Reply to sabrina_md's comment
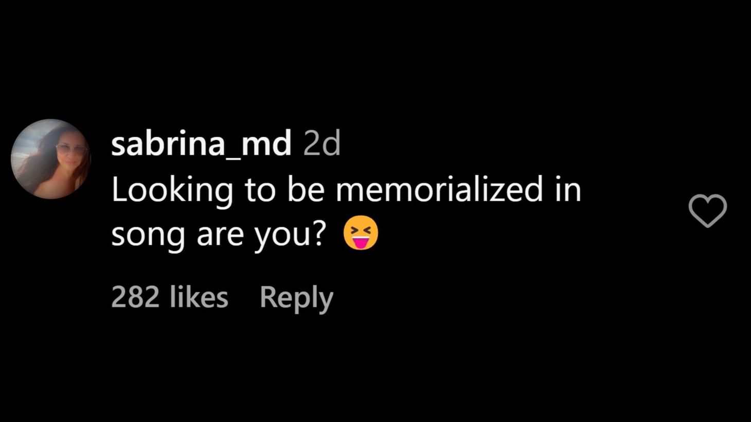The image size is (751, 422). point(296,297)
